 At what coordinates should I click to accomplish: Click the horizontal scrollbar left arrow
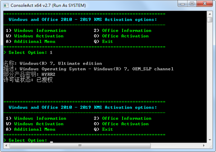pos(6,146)
